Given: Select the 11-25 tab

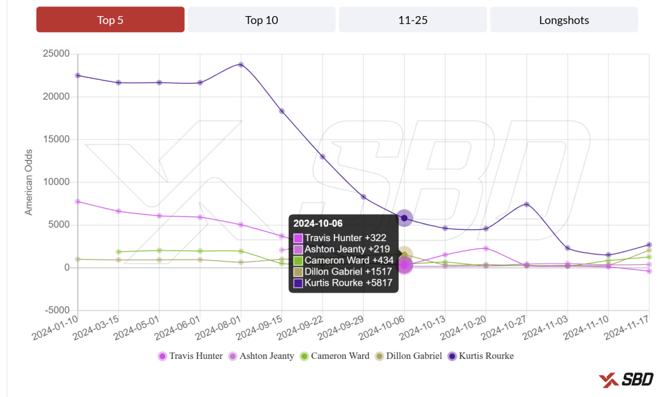Looking at the screenshot, I should [x=413, y=20].
